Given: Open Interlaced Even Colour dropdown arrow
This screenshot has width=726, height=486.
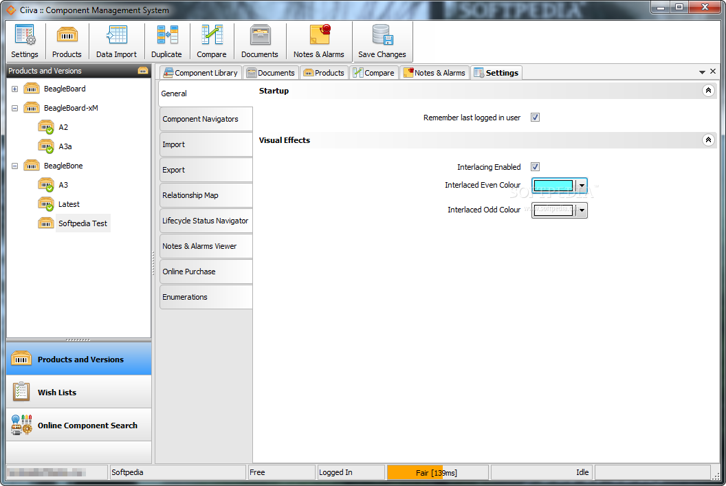Looking at the screenshot, I should click(x=582, y=186).
